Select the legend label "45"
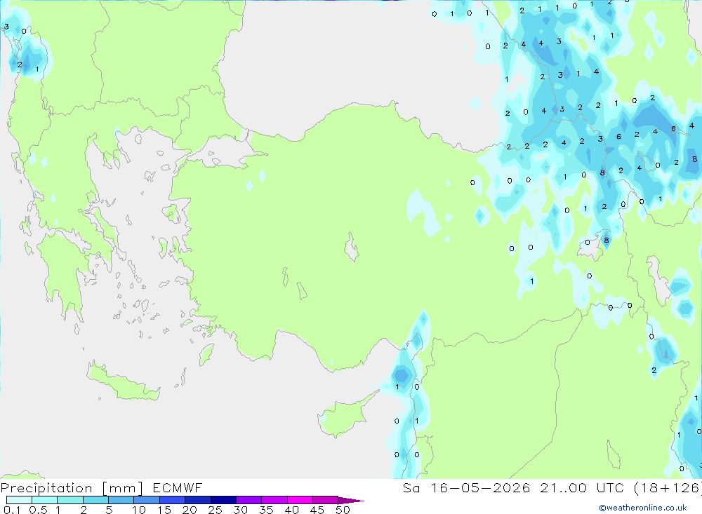This screenshot has width=702, height=514. [317, 510]
